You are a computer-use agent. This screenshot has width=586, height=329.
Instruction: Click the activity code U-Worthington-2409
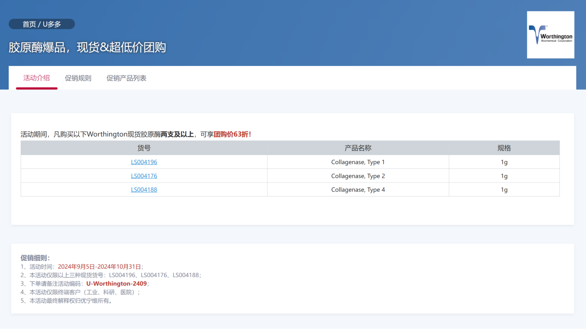pos(116,284)
